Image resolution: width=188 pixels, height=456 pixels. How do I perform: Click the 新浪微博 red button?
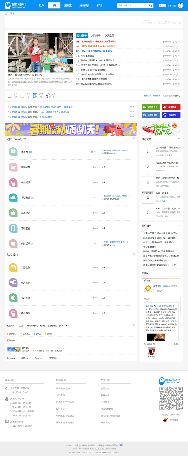(171, 107)
